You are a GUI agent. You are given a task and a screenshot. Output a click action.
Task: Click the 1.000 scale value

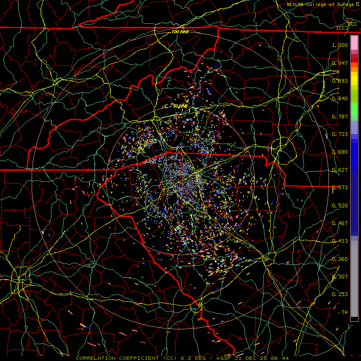pos(340,45)
